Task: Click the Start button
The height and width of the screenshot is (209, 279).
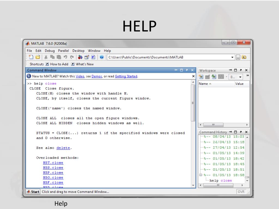Action: [33, 192]
